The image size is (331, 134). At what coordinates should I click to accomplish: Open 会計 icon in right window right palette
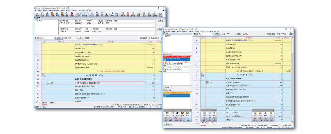pos(260,114)
